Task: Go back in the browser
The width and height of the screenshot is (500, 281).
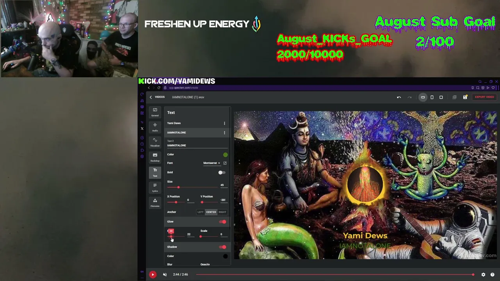Action: (x=148, y=88)
